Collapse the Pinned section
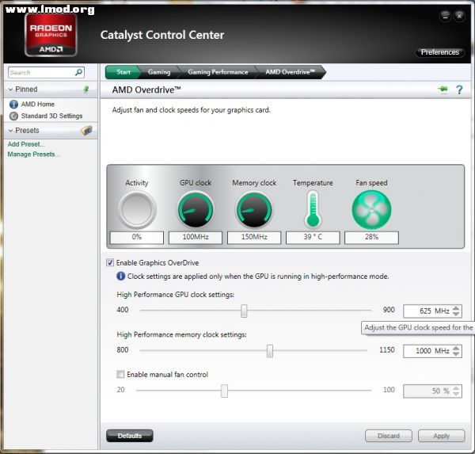 (11, 90)
